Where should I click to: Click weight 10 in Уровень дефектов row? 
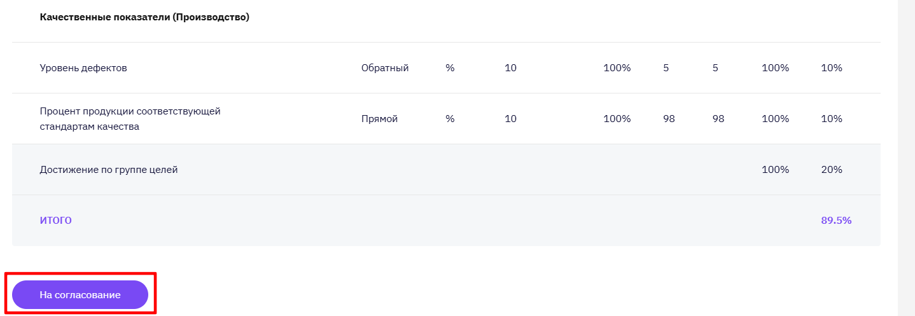click(510, 68)
